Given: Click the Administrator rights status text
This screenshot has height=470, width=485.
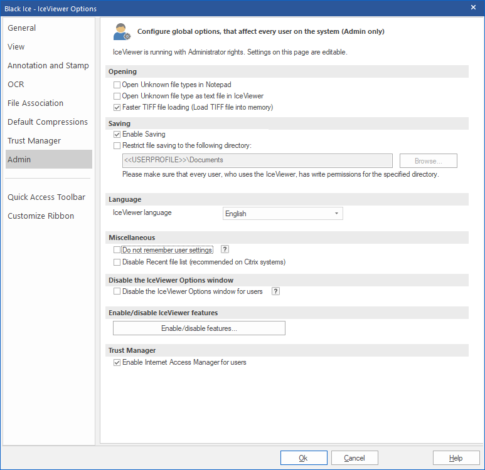Looking at the screenshot, I should (230, 52).
